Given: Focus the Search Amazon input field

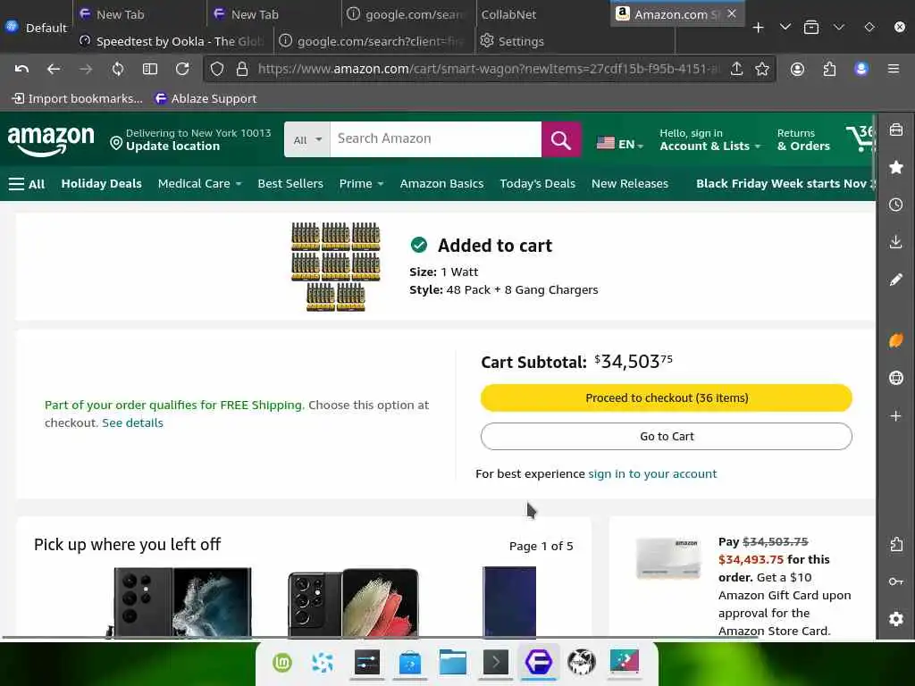Looking at the screenshot, I should [x=436, y=139].
